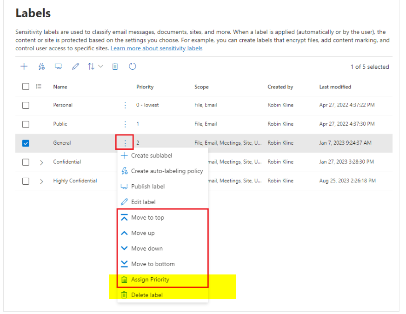
Task: Click the Scope column header
Action: pos(201,87)
